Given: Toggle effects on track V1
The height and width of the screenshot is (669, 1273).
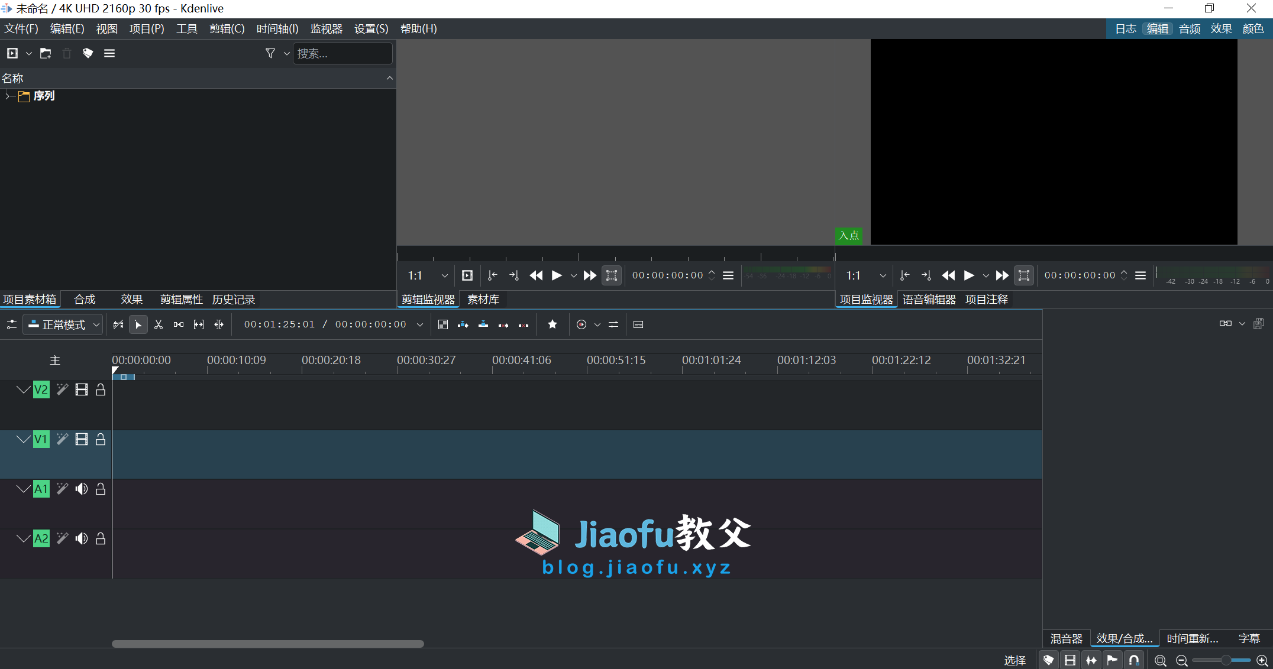Looking at the screenshot, I should 62,440.
